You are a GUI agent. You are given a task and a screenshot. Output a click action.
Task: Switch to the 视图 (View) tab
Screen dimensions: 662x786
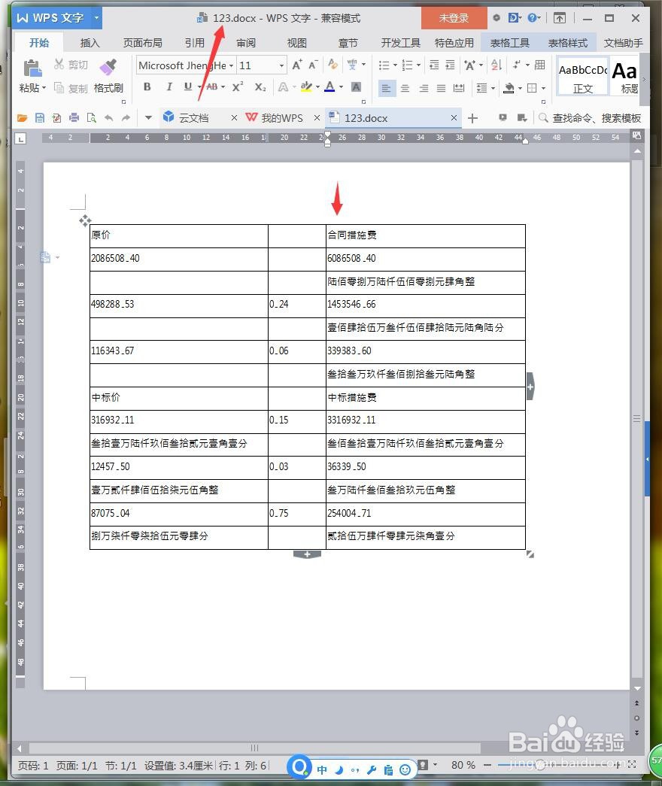point(297,43)
